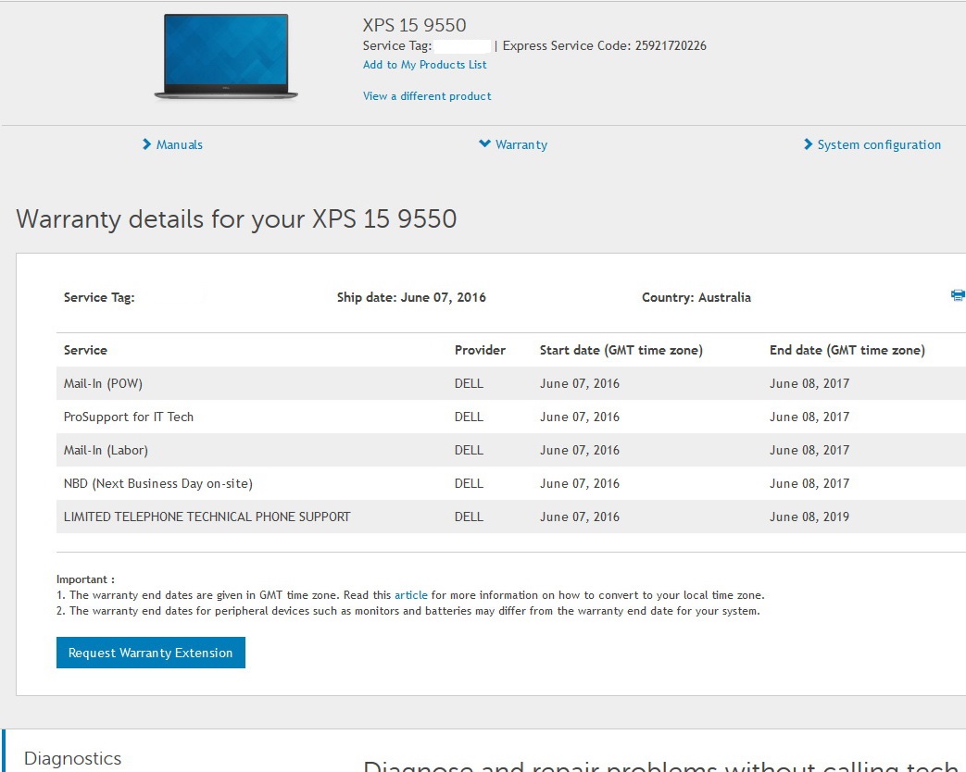Open View a different product link
Image resolution: width=966 pixels, height=772 pixels.
pos(427,96)
